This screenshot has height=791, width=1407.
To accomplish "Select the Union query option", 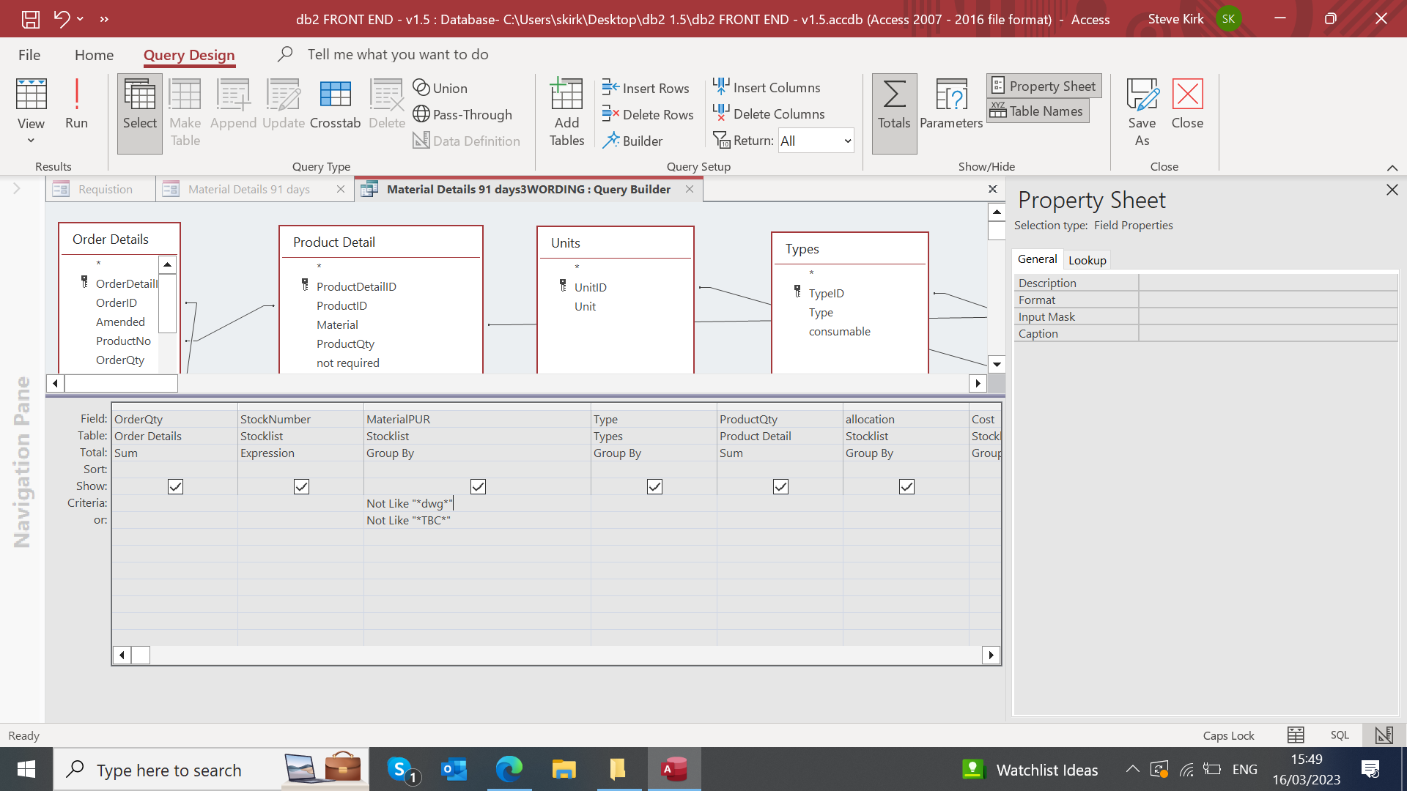I will tap(440, 88).
